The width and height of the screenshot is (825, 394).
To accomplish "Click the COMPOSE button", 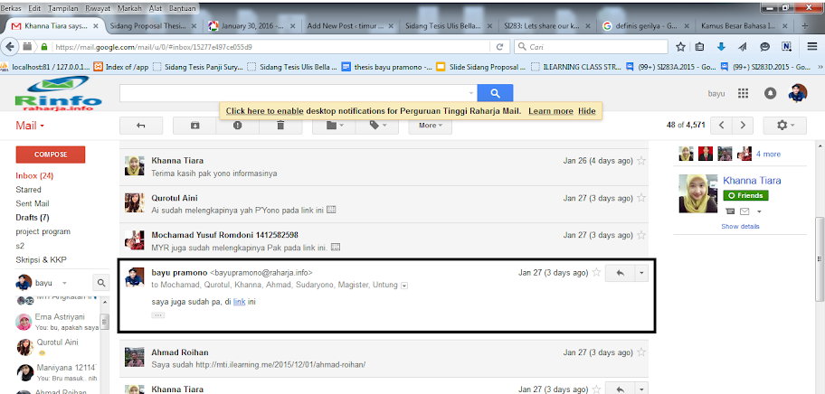I will [51, 155].
